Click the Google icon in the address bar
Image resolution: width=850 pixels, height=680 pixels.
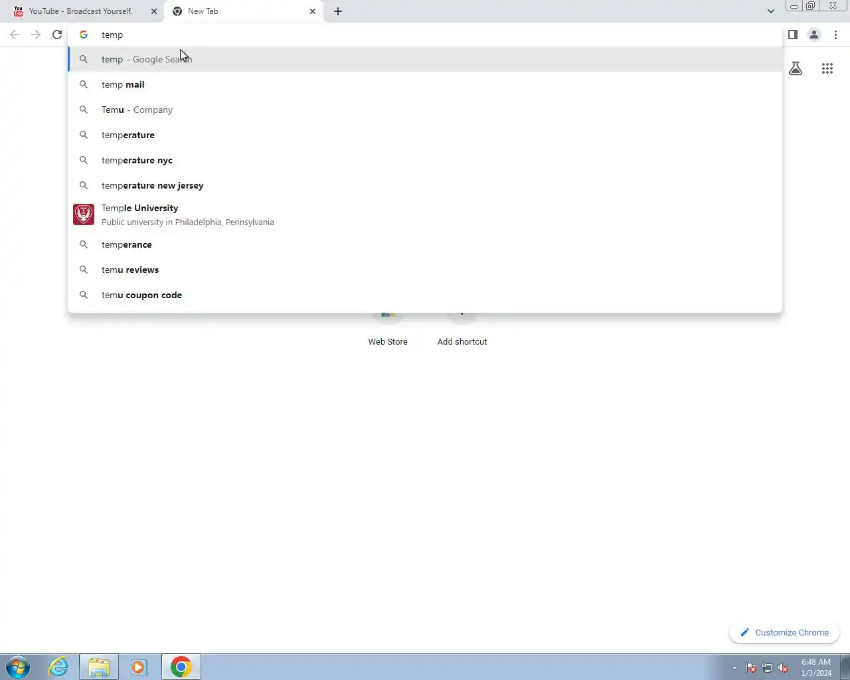click(x=84, y=35)
